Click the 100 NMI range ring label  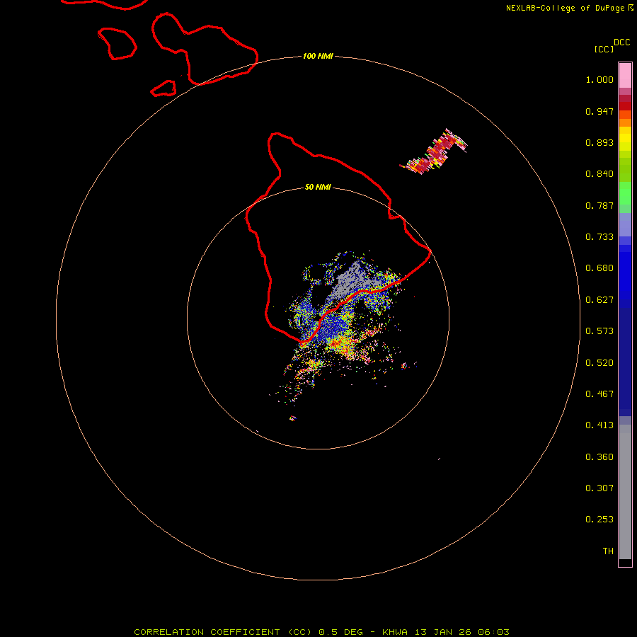pos(318,56)
